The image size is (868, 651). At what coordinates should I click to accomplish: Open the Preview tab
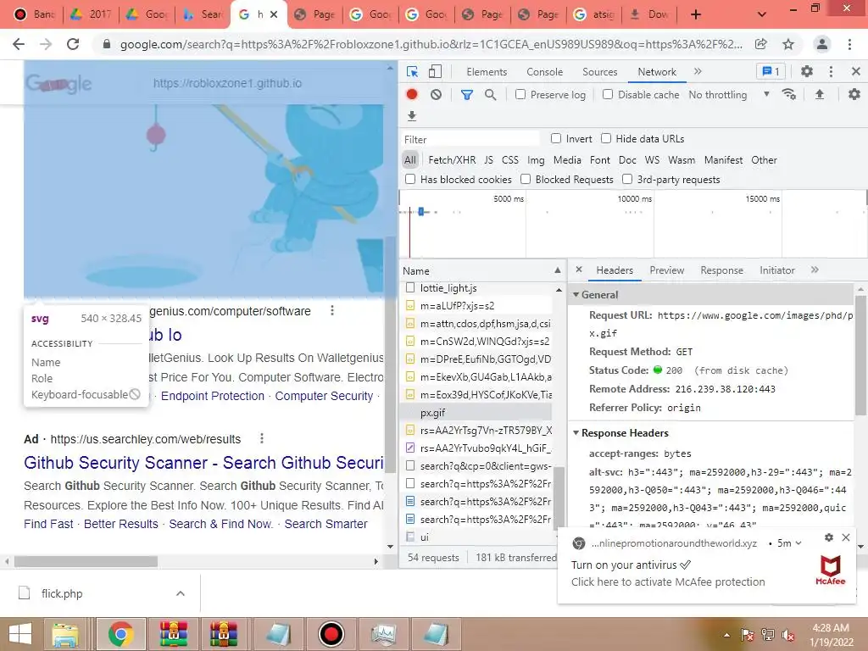point(666,270)
